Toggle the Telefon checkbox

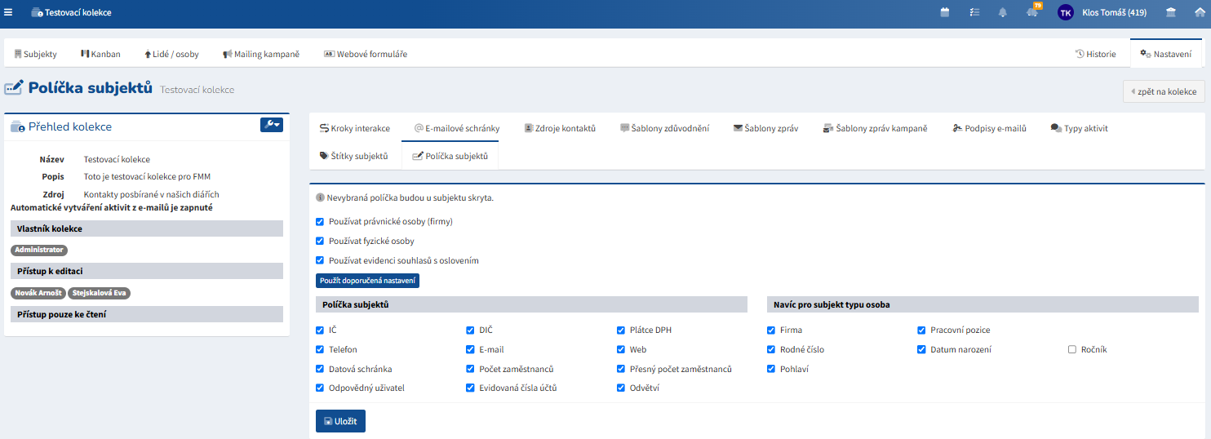point(320,349)
